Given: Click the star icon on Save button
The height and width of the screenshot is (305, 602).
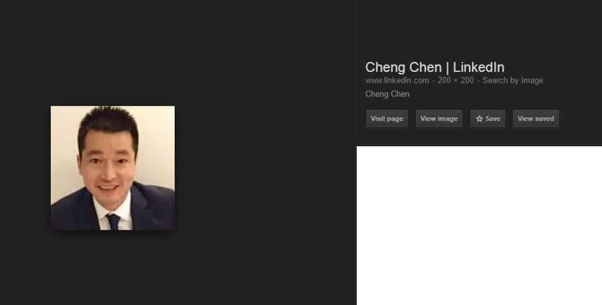Looking at the screenshot, I should click(x=479, y=118).
